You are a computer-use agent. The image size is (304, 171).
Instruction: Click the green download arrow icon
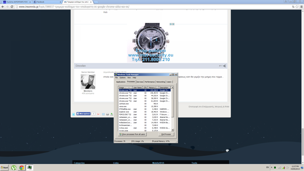(112, 114)
